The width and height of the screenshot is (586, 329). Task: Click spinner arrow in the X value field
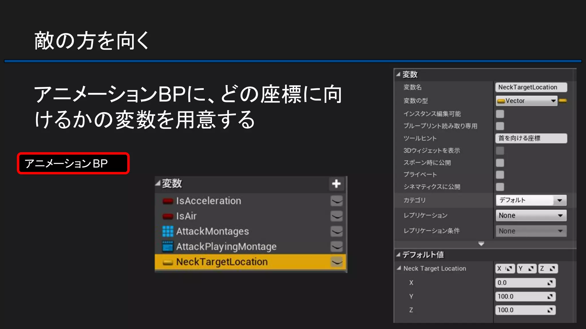[x=550, y=283]
